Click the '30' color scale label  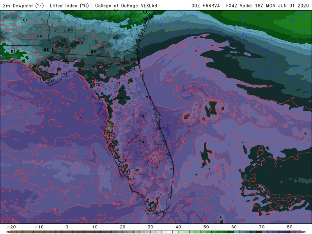coord(151,227)
